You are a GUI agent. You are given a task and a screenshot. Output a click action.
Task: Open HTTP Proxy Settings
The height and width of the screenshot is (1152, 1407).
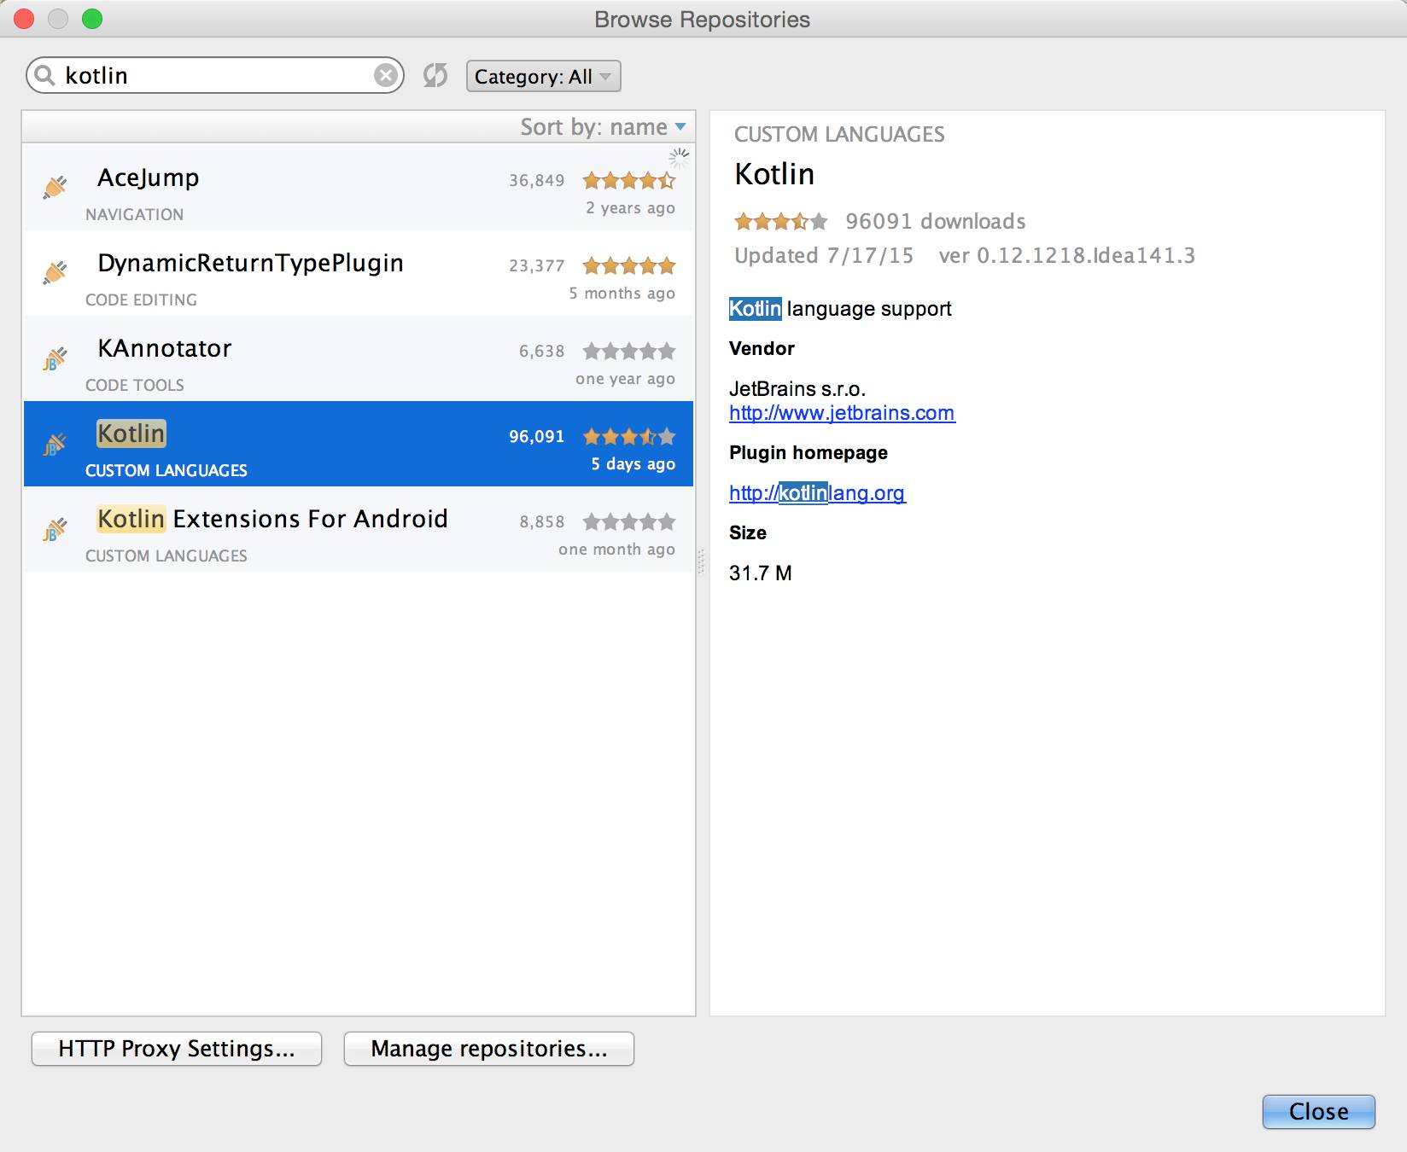(177, 1049)
